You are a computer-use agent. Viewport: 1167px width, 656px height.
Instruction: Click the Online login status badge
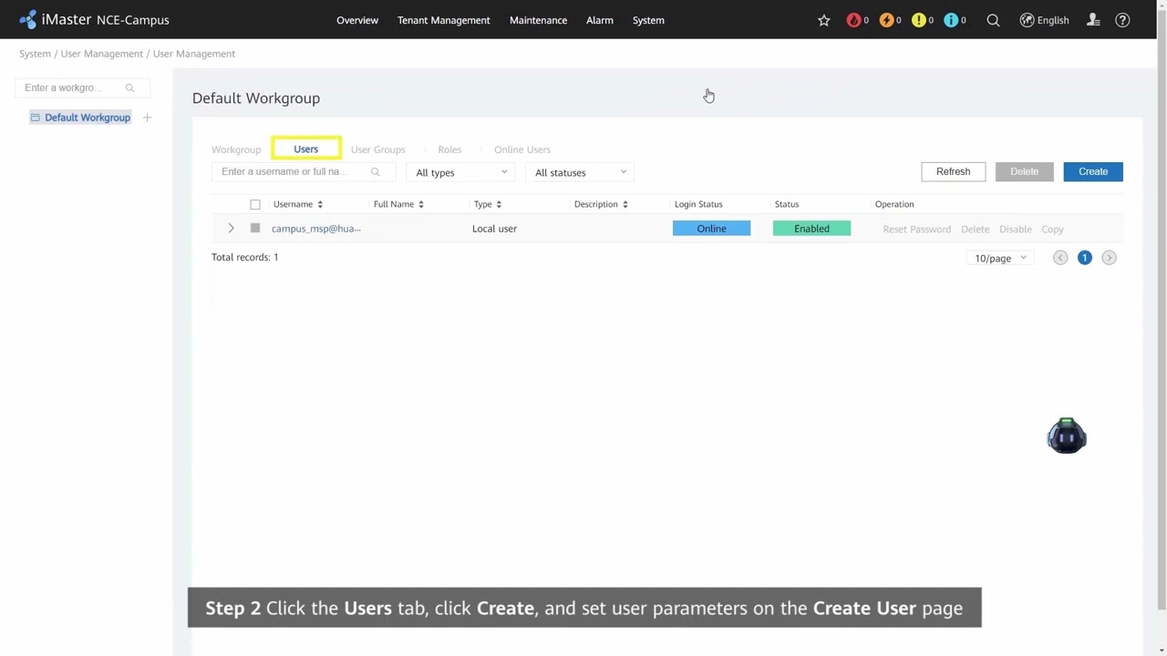(x=711, y=229)
